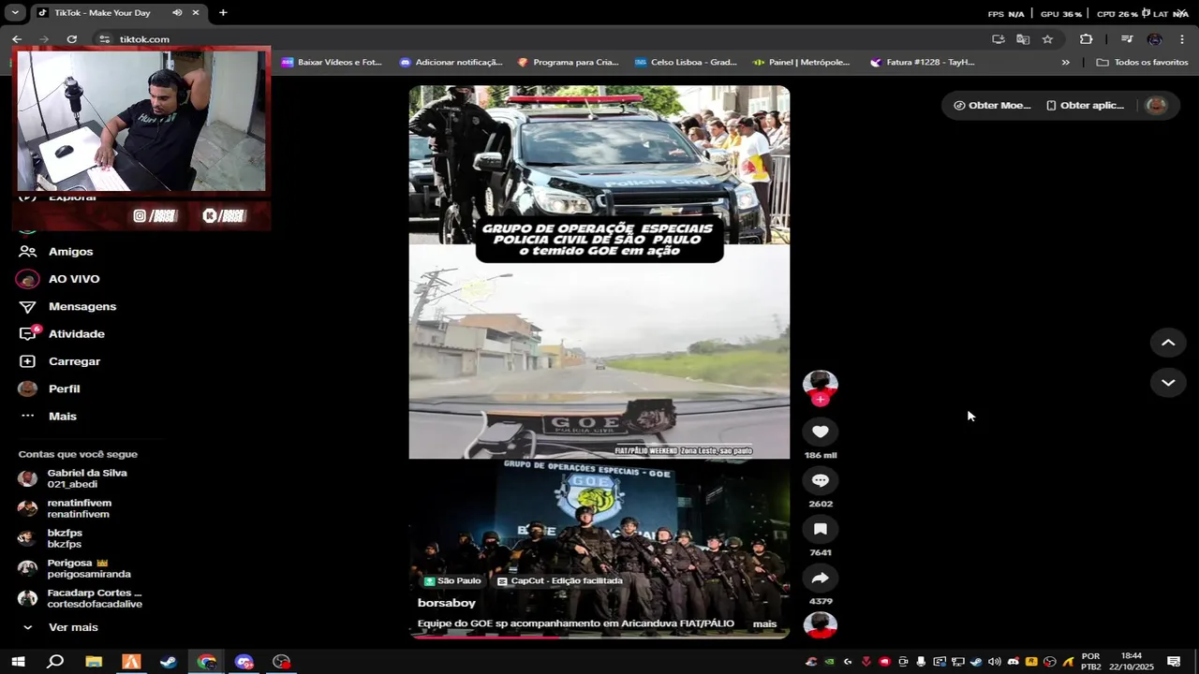This screenshot has width=1199, height=674.
Task: Open Adicionar notificação bookmark
Action: point(451,63)
